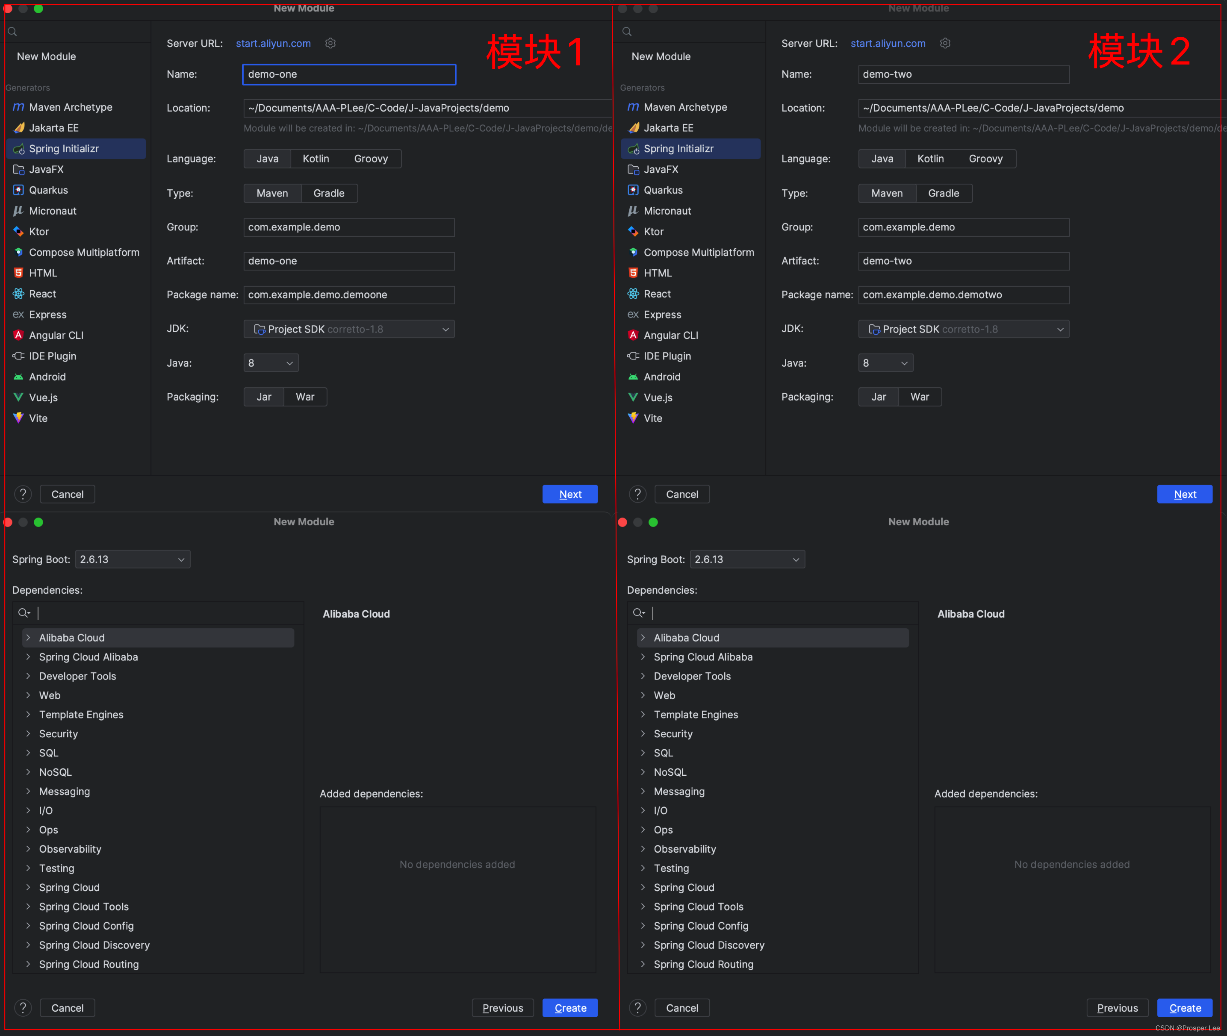Select Express generator in demo-one sidebar
This screenshot has height=1036, width=1227.
[76, 314]
